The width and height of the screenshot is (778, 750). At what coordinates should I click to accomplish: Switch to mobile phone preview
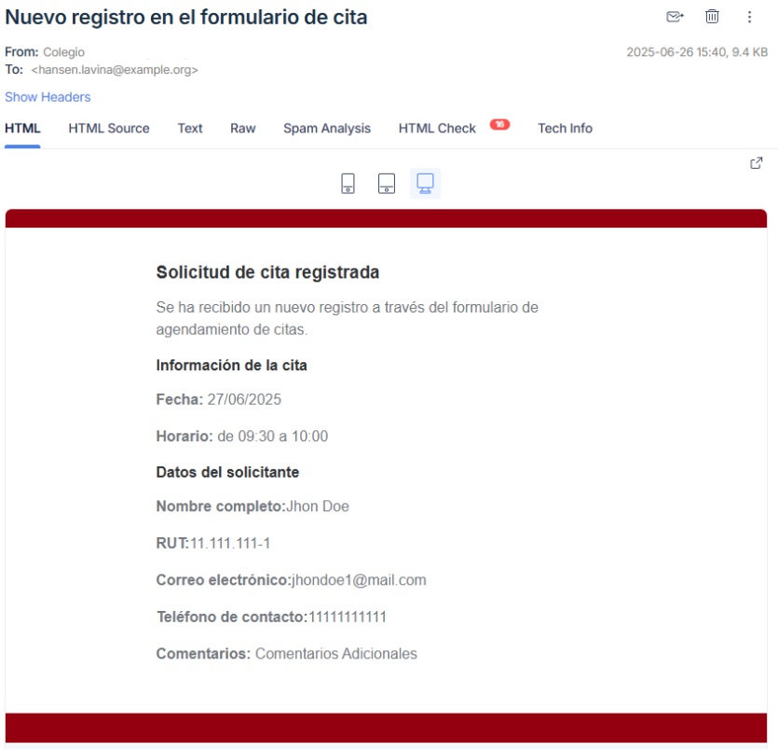tap(348, 183)
